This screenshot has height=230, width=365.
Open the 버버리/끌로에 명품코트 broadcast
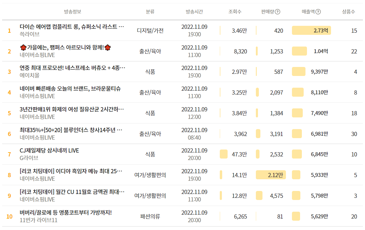(66, 213)
